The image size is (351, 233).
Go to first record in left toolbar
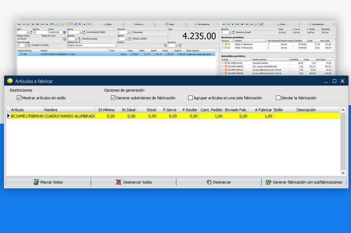click(19, 24)
